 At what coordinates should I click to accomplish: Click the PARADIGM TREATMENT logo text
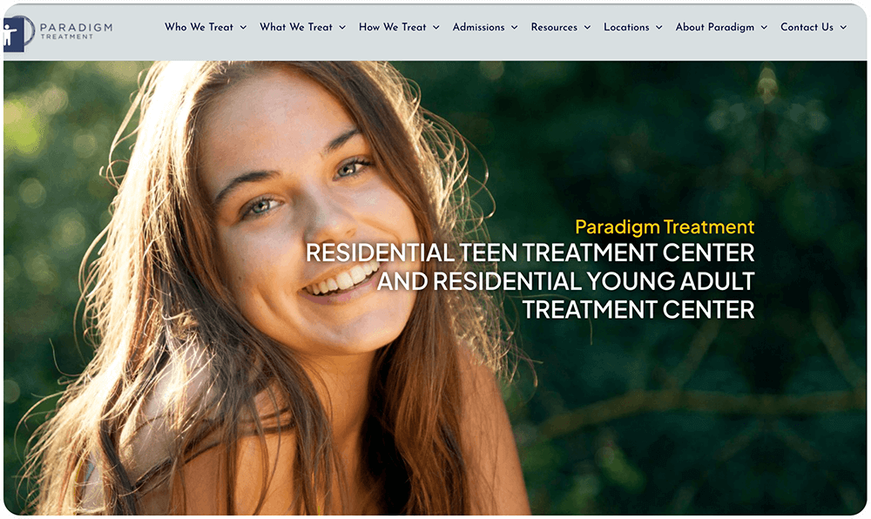coord(76,31)
